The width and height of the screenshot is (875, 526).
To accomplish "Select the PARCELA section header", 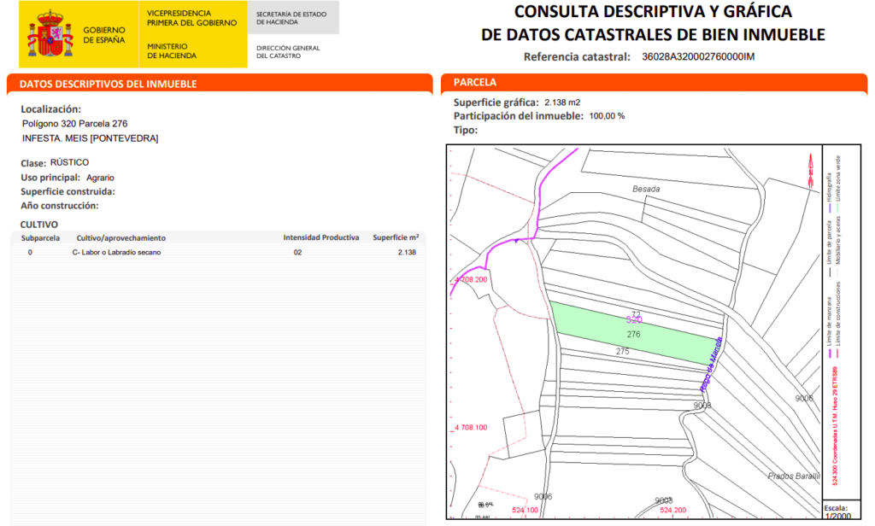I will (654, 83).
